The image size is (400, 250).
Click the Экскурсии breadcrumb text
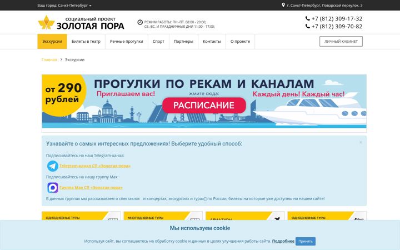click(x=74, y=59)
